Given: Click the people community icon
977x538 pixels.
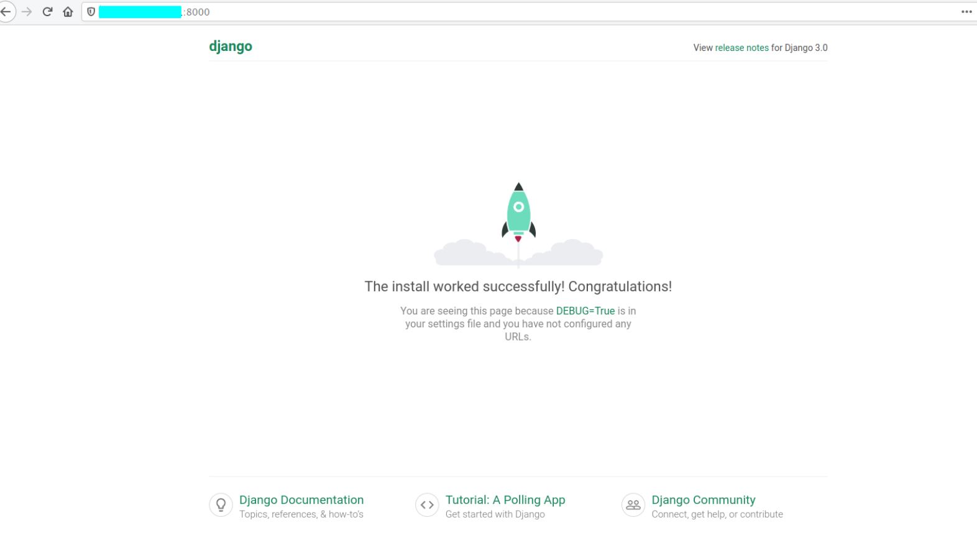Looking at the screenshot, I should coord(633,505).
